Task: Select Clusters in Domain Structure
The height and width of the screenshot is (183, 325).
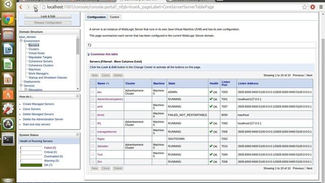Action: (34, 49)
